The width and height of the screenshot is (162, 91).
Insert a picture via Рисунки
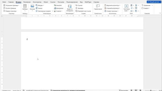click(x=32, y=8)
